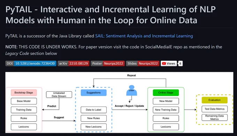
Task: Click the pink Bootstrap Stage box
Action: (x=24, y=93)
